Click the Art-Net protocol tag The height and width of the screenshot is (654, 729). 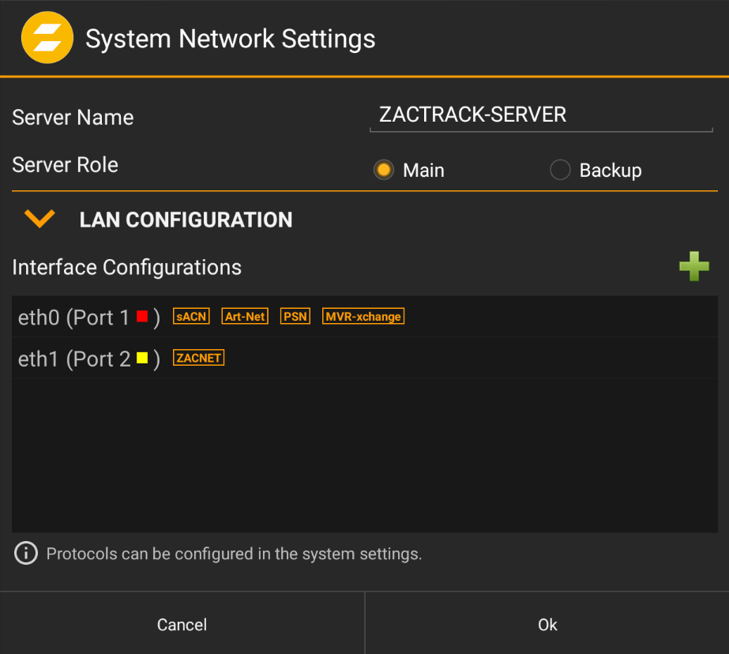click(x=245, y=317)
